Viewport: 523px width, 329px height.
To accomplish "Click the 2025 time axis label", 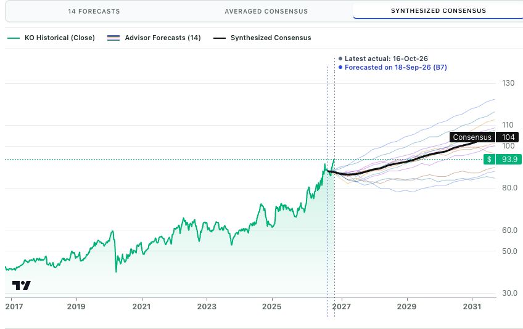I will coord(272,306).
